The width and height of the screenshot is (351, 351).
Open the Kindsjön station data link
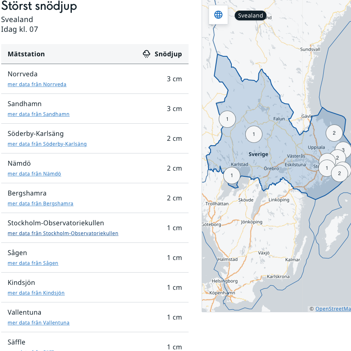[x=36, y=293]
